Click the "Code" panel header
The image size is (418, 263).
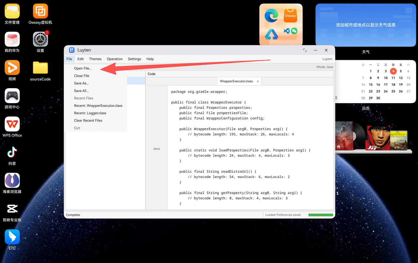pyautogui.click(x=152, y=74)
